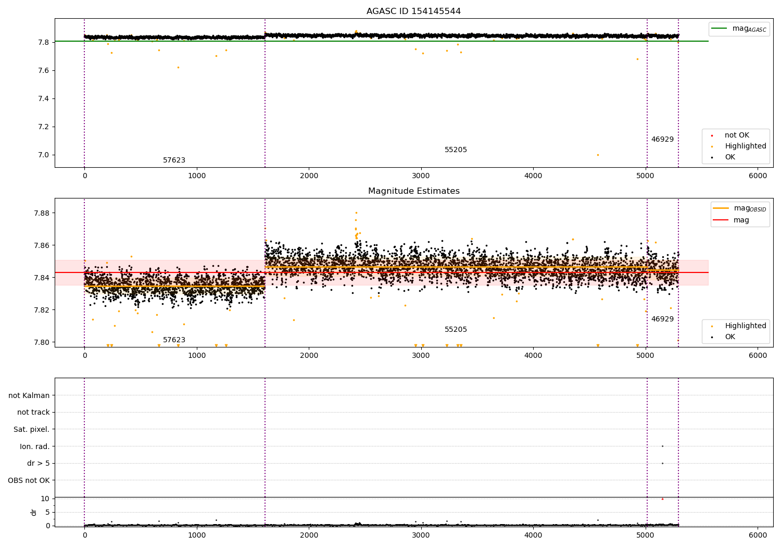Click 'Highlighted' legend entry in top plot
The height and width of the screenshot is (547, 781).
(745, 146)
